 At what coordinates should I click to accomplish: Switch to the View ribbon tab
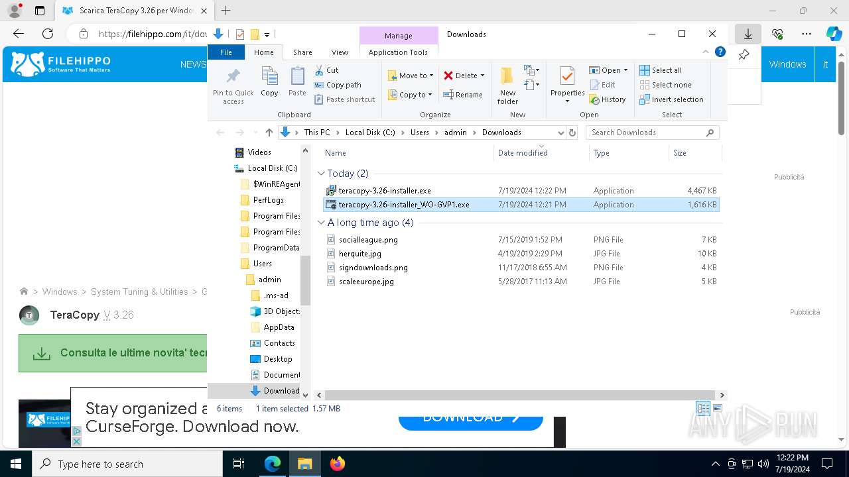pyautogui.click(x=340, y=52)
